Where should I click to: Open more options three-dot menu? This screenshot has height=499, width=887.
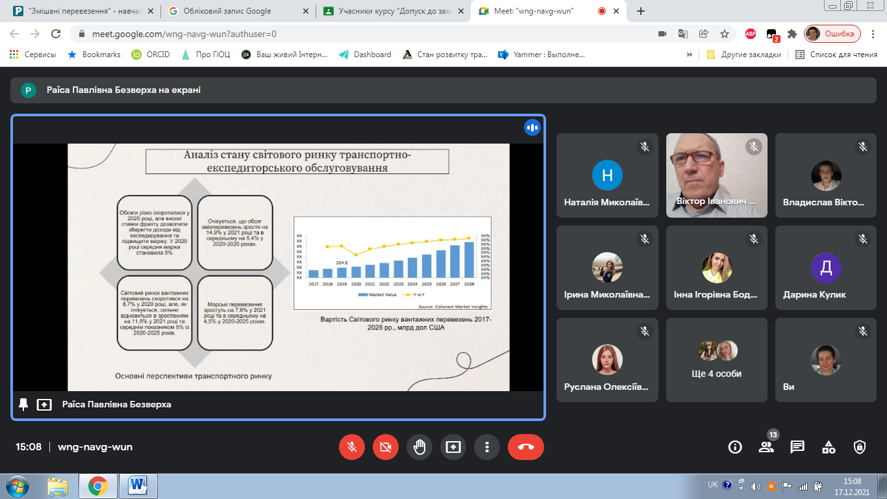pyautogui.click(x=486, y=447)
